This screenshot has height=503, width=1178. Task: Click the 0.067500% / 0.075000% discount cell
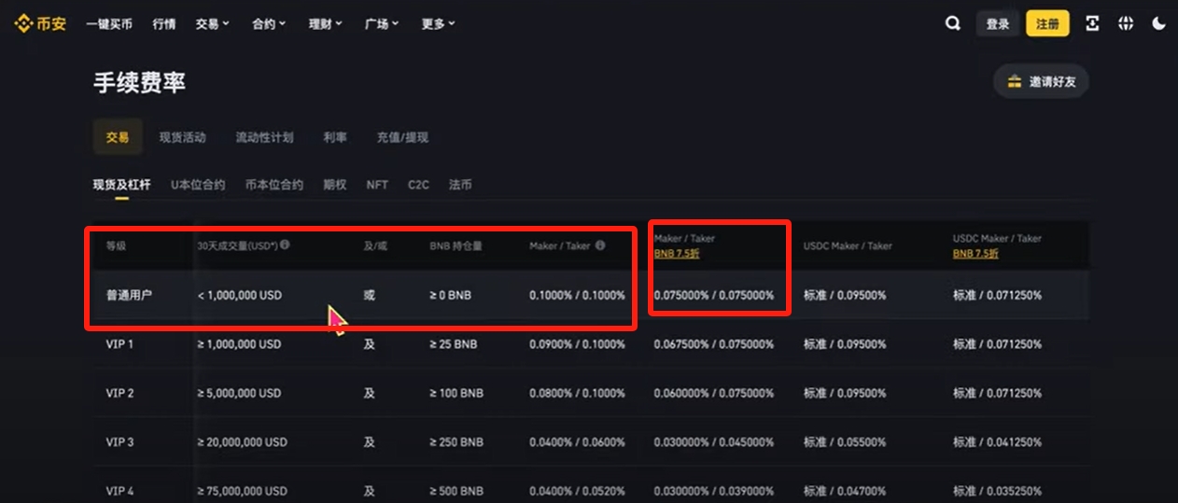click(714, 344)
